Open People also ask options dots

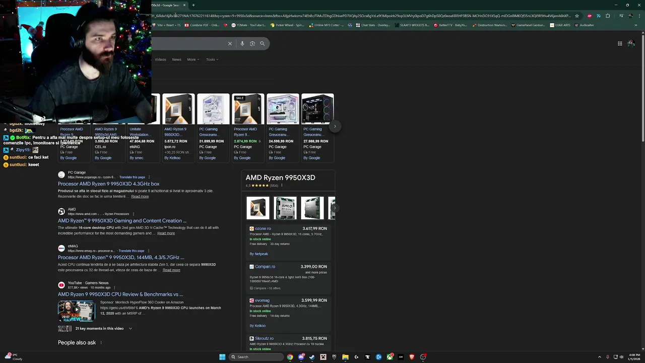pos(101,343)
